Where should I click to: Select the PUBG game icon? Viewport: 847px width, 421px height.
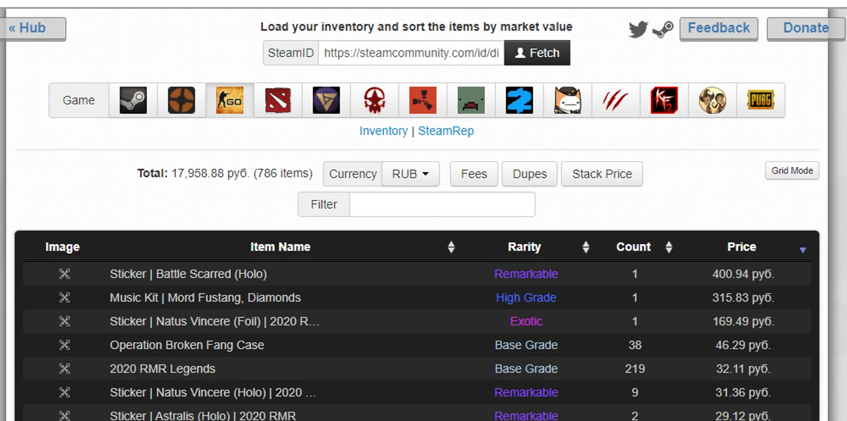[x=761, y=100]
